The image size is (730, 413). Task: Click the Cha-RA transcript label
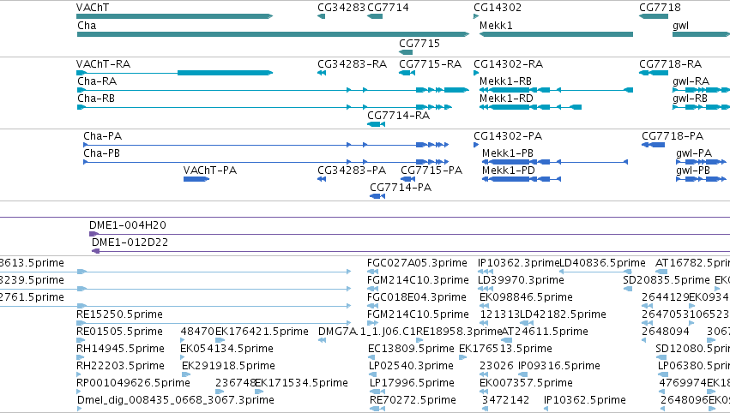coord(97,81)
